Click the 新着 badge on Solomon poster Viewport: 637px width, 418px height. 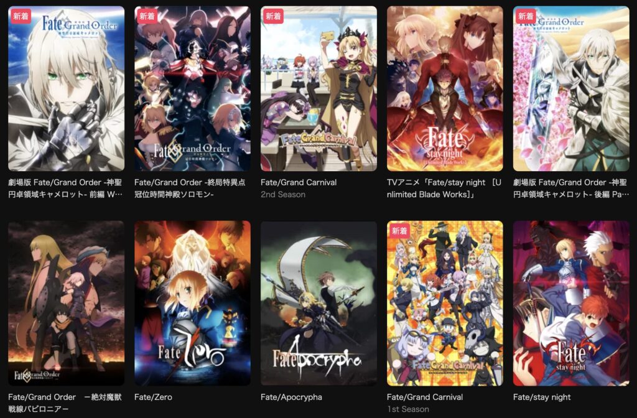147,16
